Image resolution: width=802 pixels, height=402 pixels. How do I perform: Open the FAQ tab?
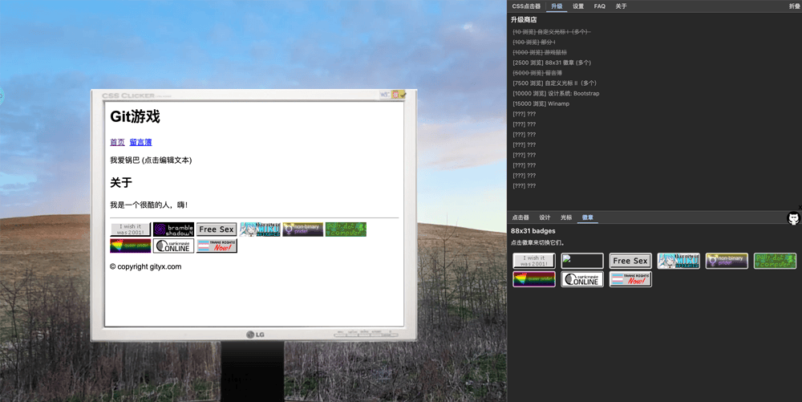(x=600, y=6)
